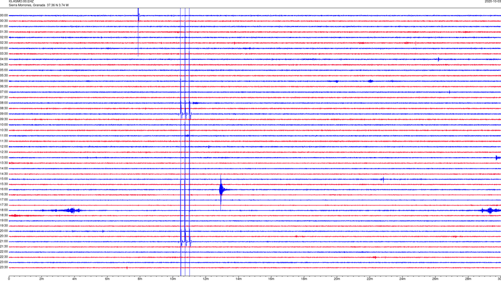501x281 pixels.
Task: Select the 07:00 time label
Action: [x=4, y=92]
